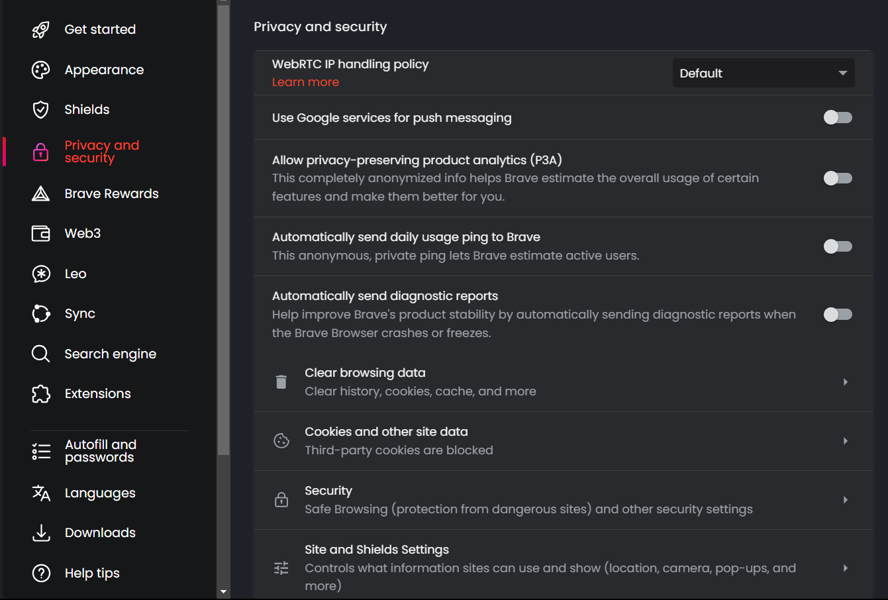
Task: Toggle Use Google services for push messaging
Action: tap(838, 118)
